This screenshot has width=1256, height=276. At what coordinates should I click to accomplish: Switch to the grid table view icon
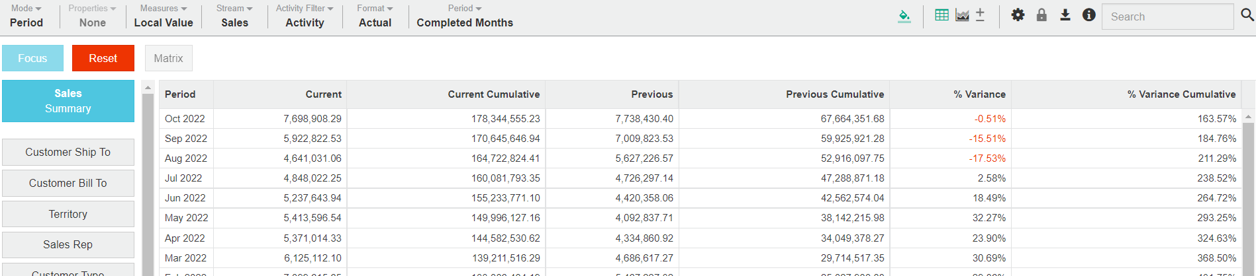(942, 15)
